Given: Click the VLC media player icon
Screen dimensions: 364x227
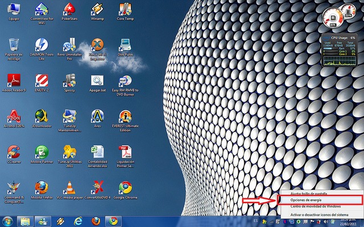Looking at the screenshot, I should click(x=69, y=187).
